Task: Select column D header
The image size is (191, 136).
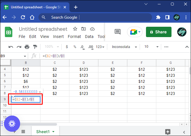Action: click(84, 63)
